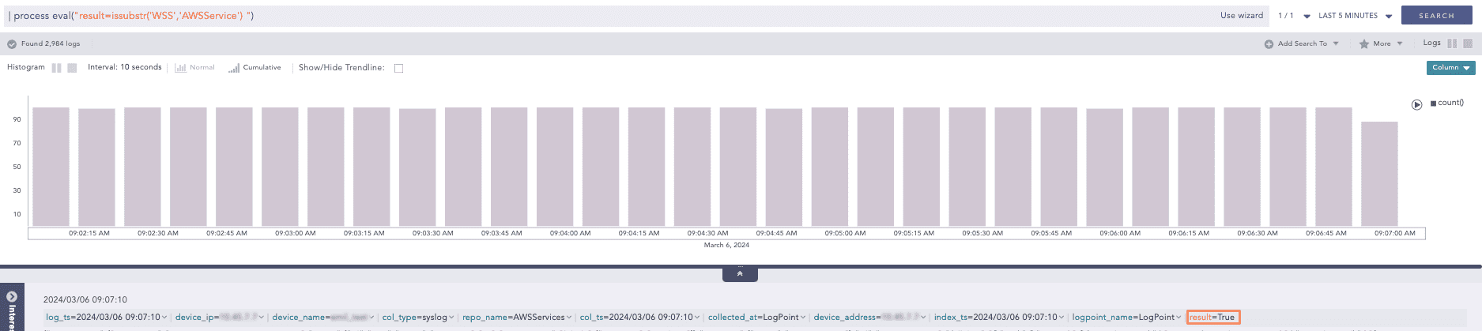The image size is (1482, 331).
Task: Select the Cumulative histogram chart icon
Action: (234, 68)
